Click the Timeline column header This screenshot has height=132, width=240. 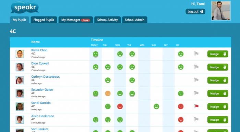coord(97,40)
